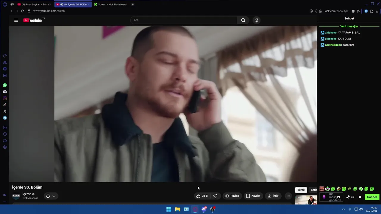381x214 pixels.
Task: Click the Kaydet save button
Action: coord(253,196)
